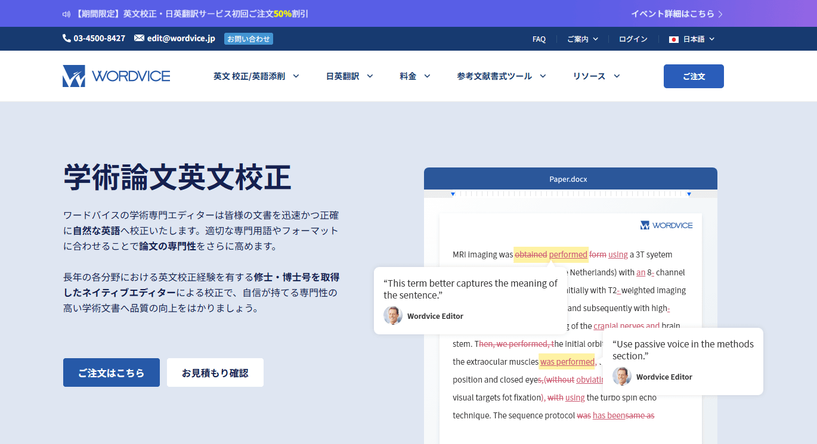Click the Wordvice logo inside the paper preview
The image size is (817, 444).
click(x=667, y=225)
